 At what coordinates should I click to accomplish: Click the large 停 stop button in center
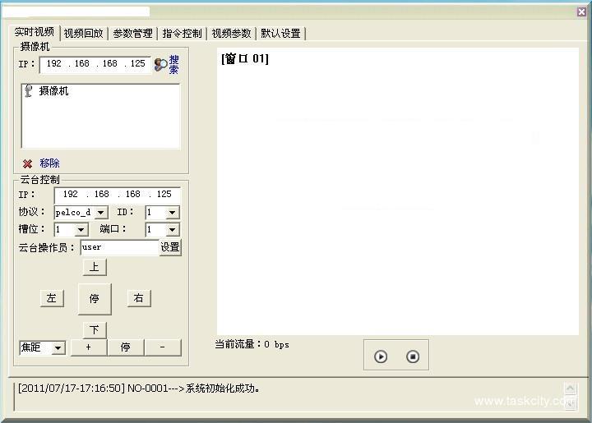(x=95, y=299)
